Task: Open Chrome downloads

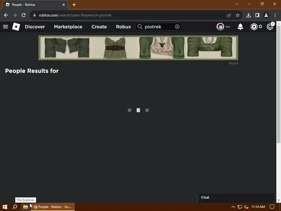Action: 249,15
